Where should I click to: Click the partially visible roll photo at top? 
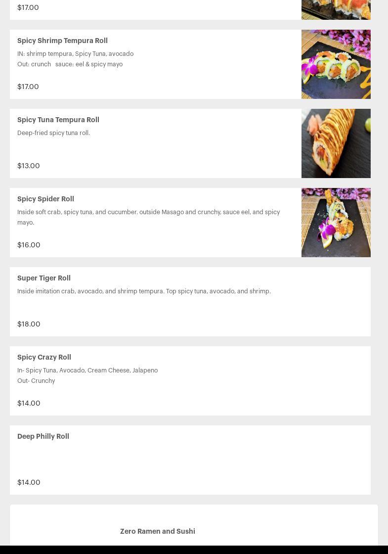[336, 9]
